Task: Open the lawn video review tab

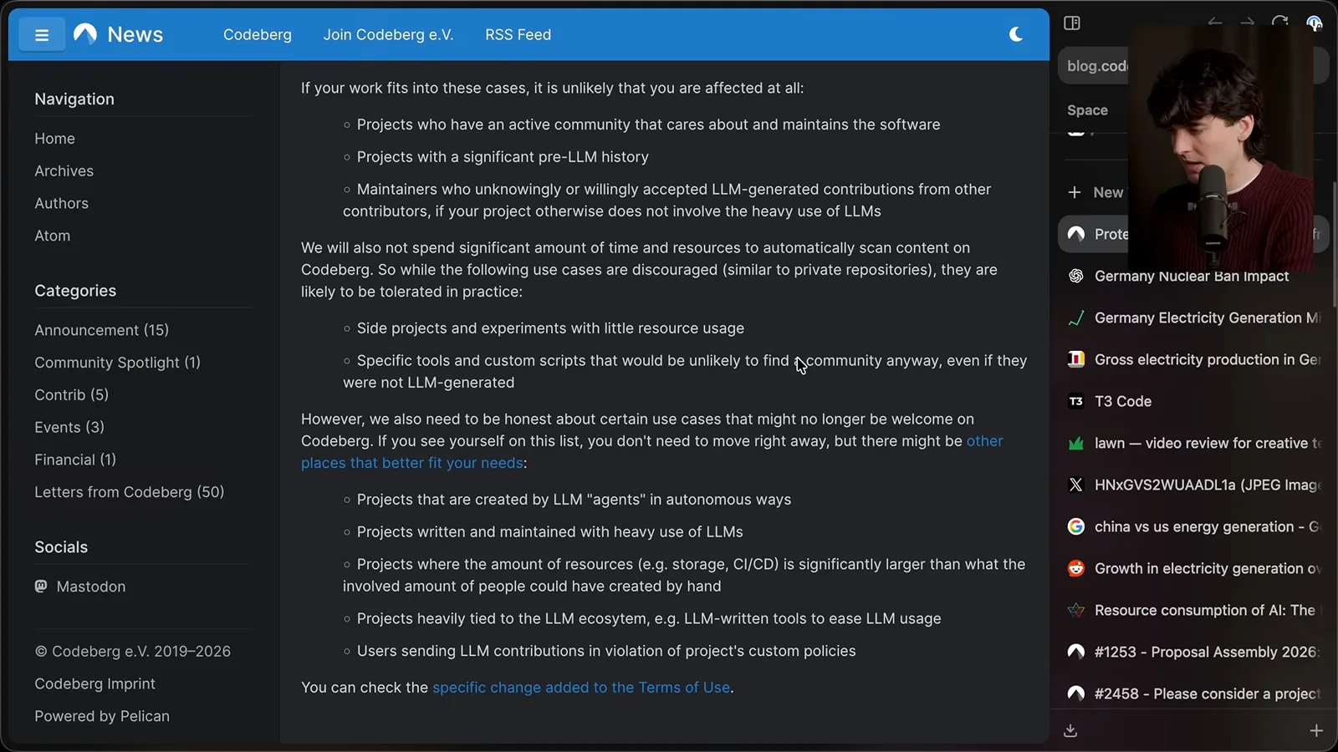Action: tap(1192, 443)
